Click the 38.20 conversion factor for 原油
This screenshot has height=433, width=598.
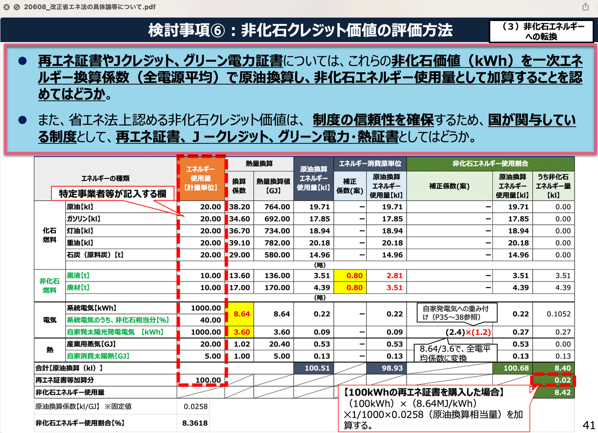click(238, 207)
